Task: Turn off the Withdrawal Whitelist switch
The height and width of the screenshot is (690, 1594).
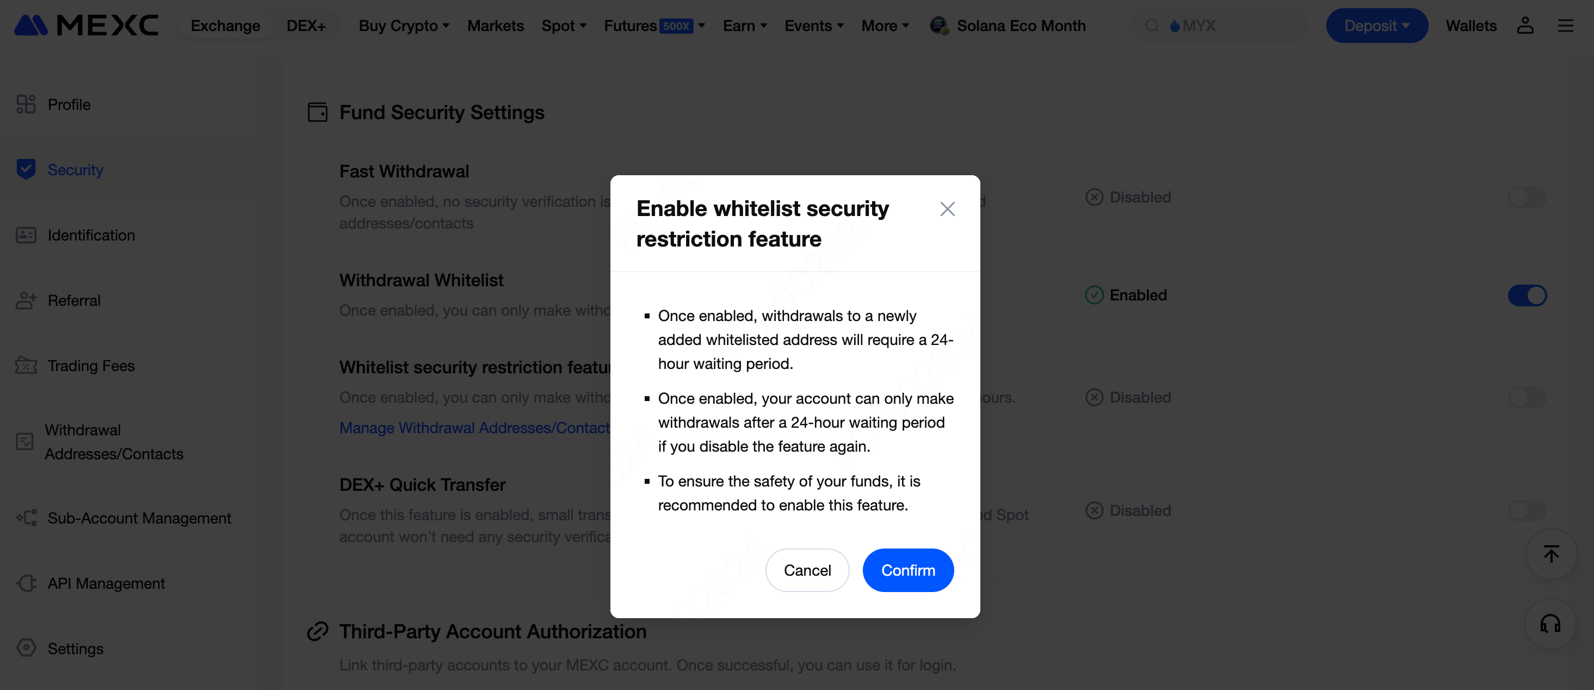Action: 1527,295
